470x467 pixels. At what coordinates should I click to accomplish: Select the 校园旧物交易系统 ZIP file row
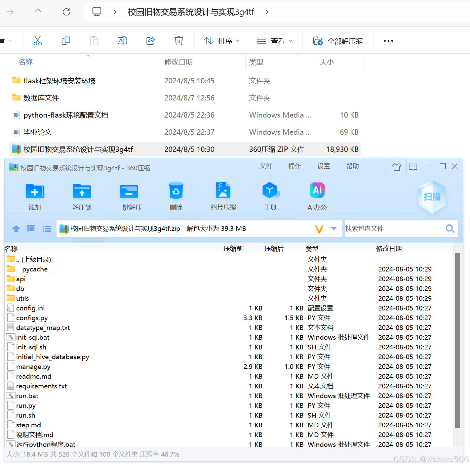click(x=185, y=149)
